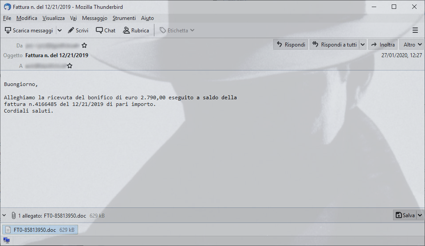Open the Strumenti menu
This screenshot has height=246, width=425.
pos(124,18)
